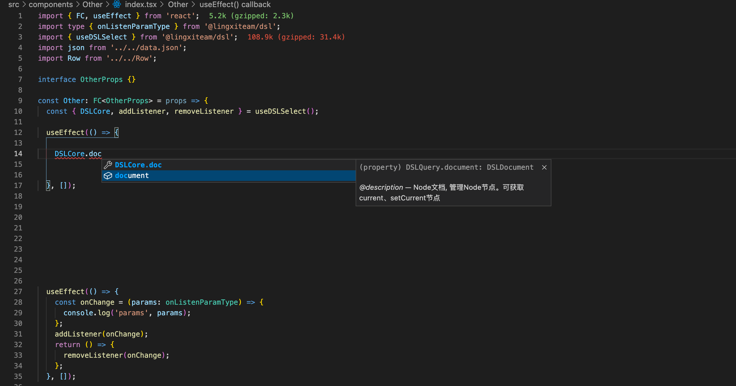Click 'onListenParamType' in the line 2 import

tap(134, 27)
